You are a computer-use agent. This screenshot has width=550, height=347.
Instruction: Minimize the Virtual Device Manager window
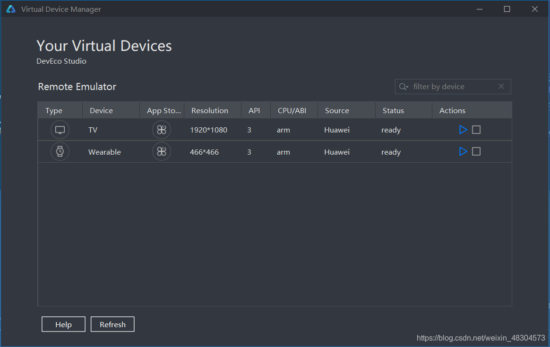(480, 9)
